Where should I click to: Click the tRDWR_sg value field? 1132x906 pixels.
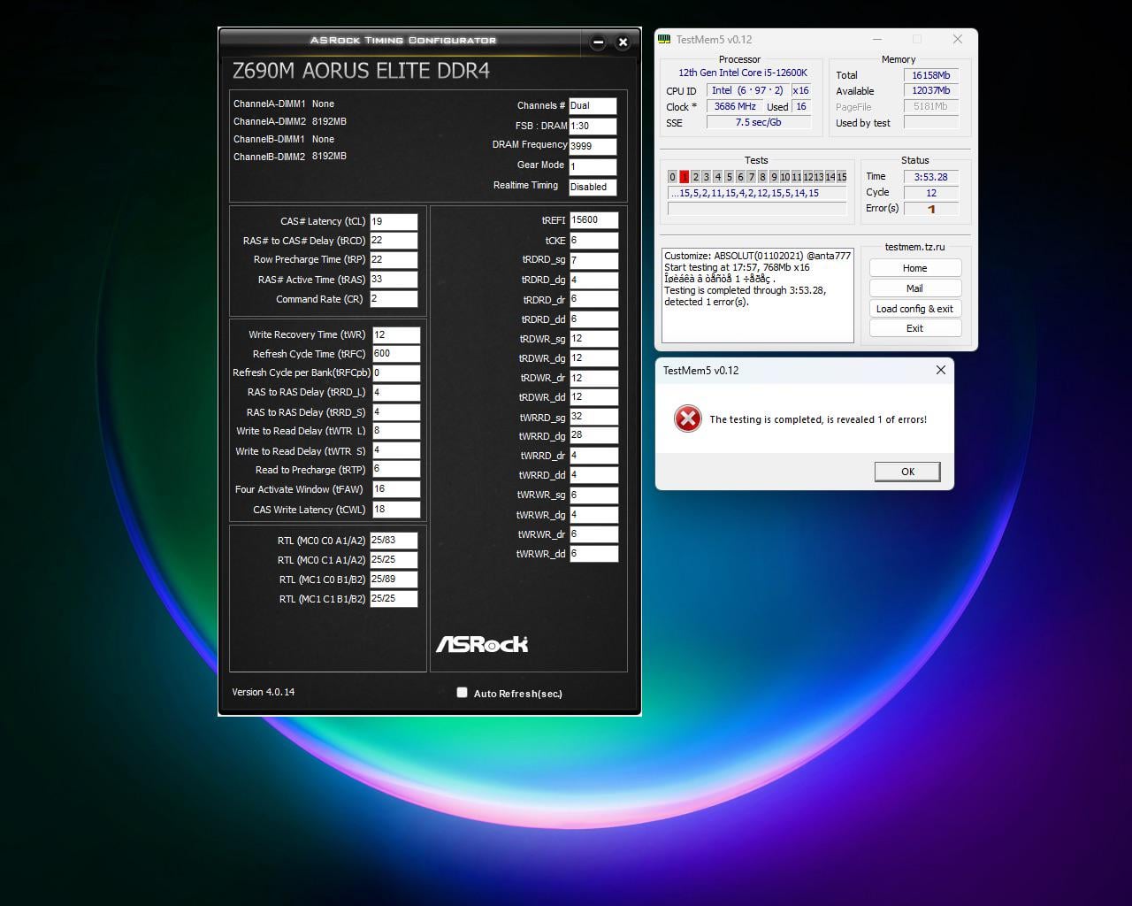click(x=594, y=339)
